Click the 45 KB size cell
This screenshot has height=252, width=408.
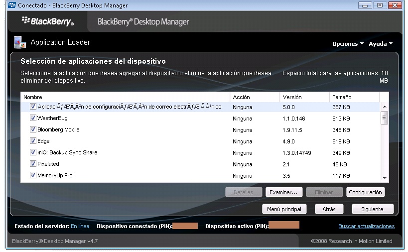point(340,164)
